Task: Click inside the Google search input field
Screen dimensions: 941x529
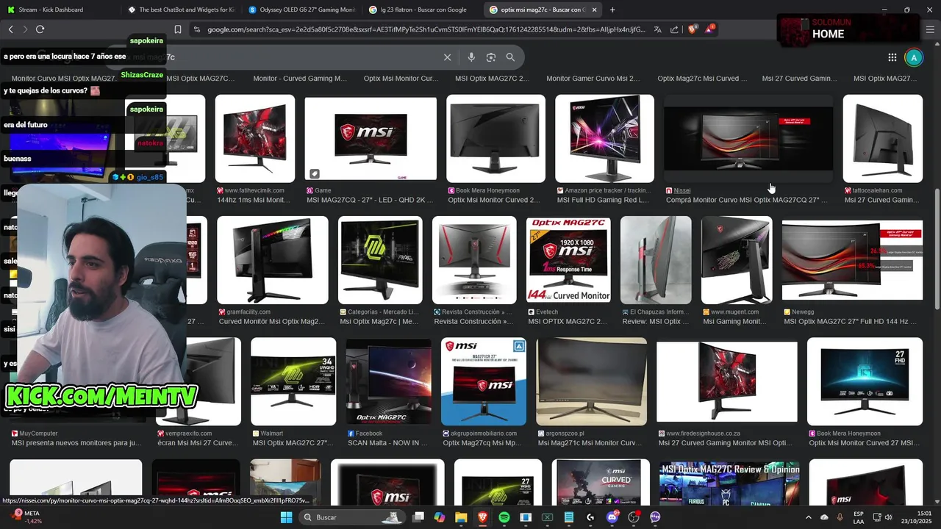Action: pyautogui.click(x=279, y=57)
